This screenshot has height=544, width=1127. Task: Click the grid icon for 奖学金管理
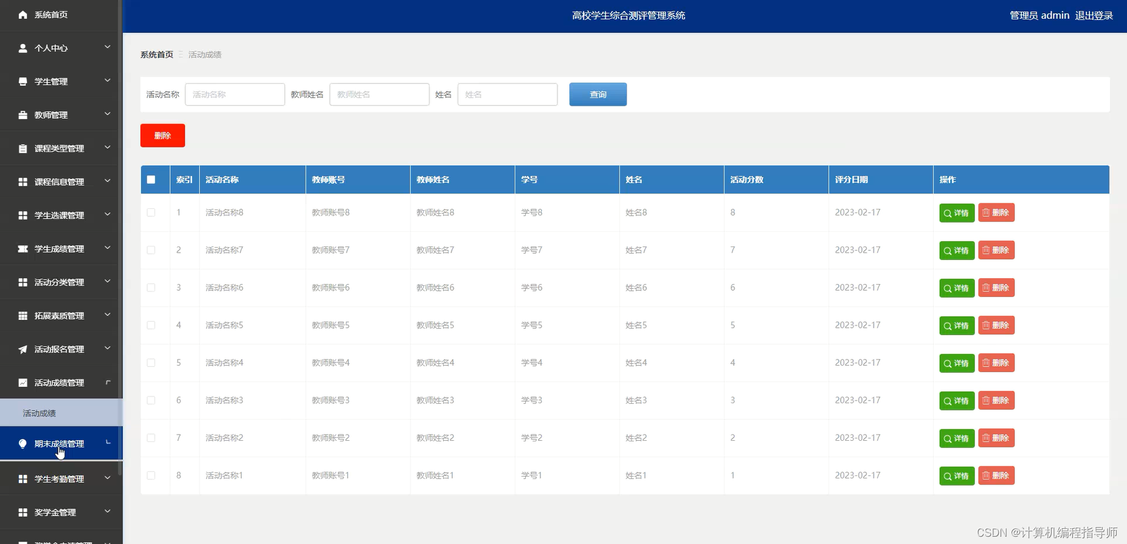(22, 512)
